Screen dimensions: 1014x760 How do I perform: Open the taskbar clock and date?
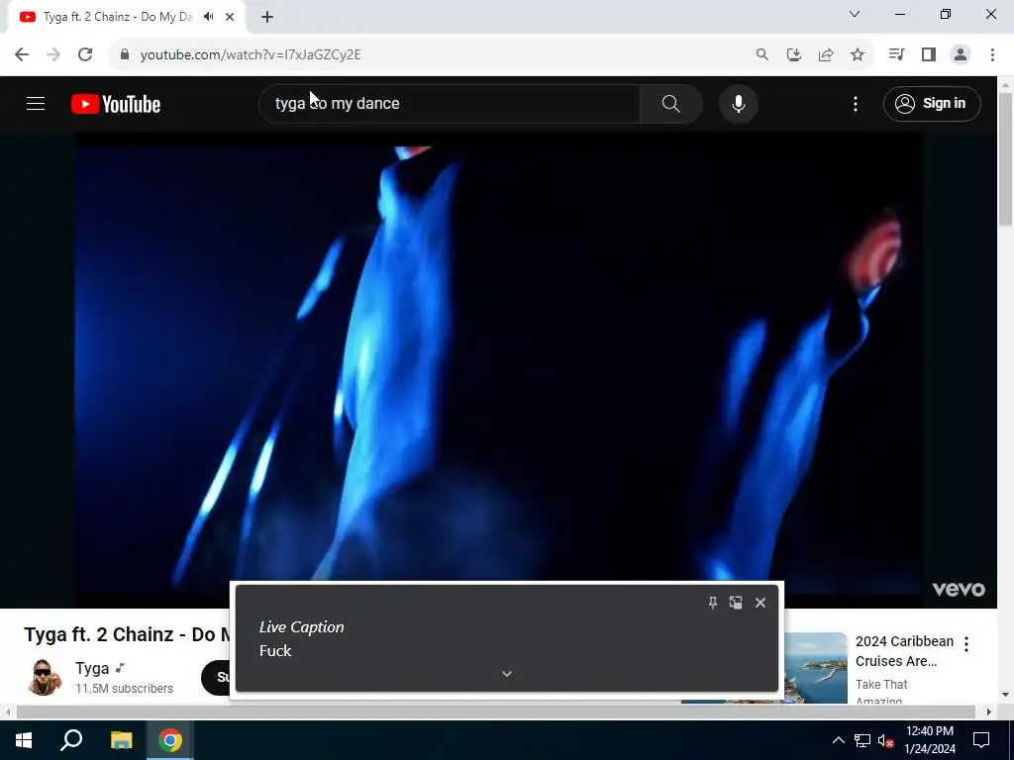pyautogui.click(x=930, y=740)
